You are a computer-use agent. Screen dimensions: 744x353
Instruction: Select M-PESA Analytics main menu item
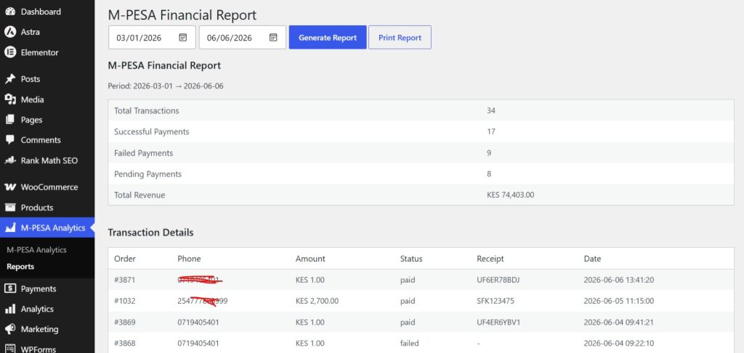point(53,228)
